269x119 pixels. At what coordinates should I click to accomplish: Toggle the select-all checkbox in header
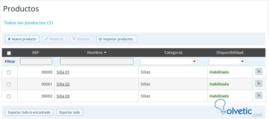(9, 53)
